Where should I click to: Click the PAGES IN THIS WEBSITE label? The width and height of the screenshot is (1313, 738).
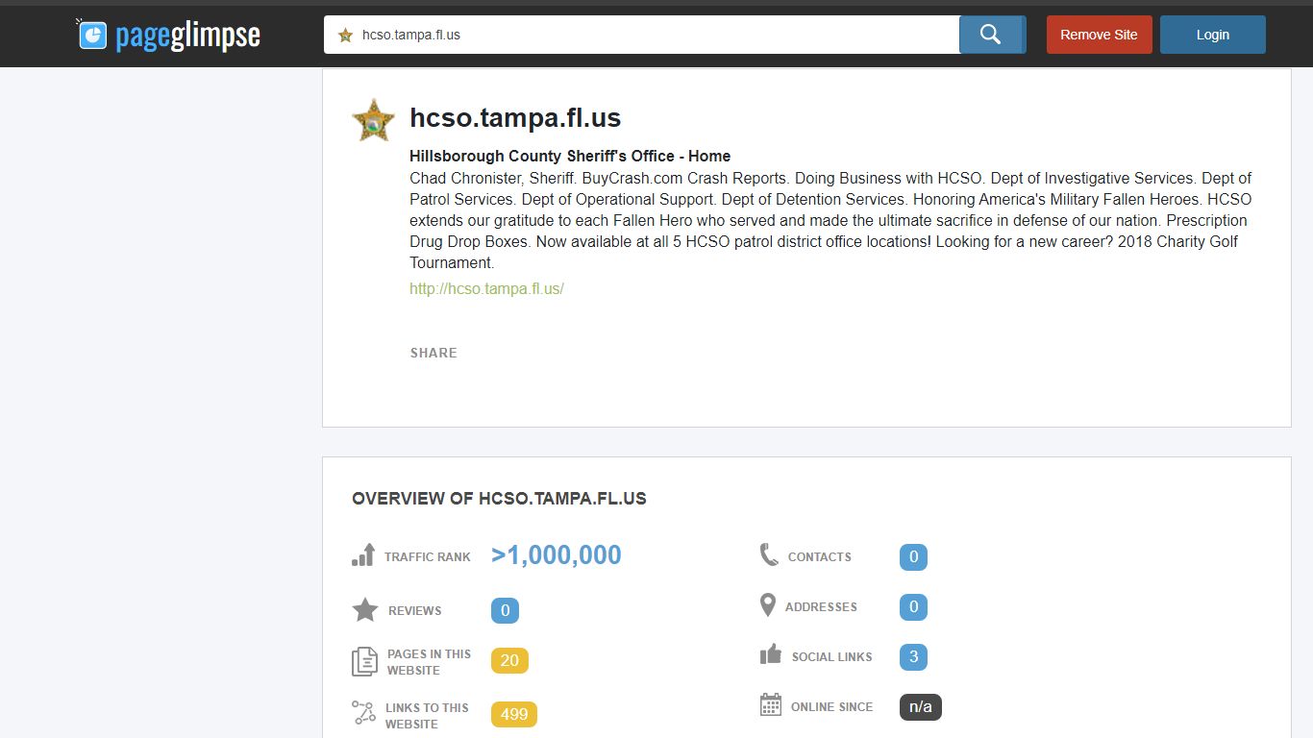click(x=429, y=662)
